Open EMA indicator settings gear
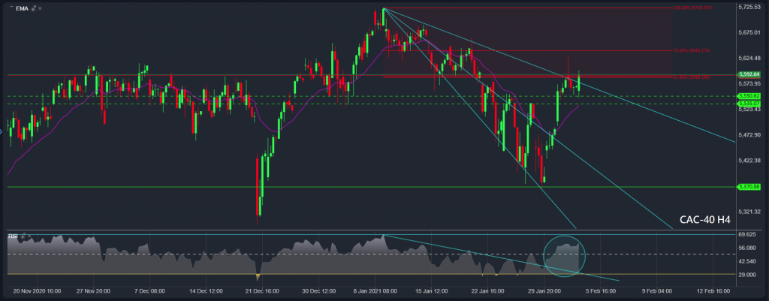The height and width of the screenshot is (301, 769). (35, 7)
